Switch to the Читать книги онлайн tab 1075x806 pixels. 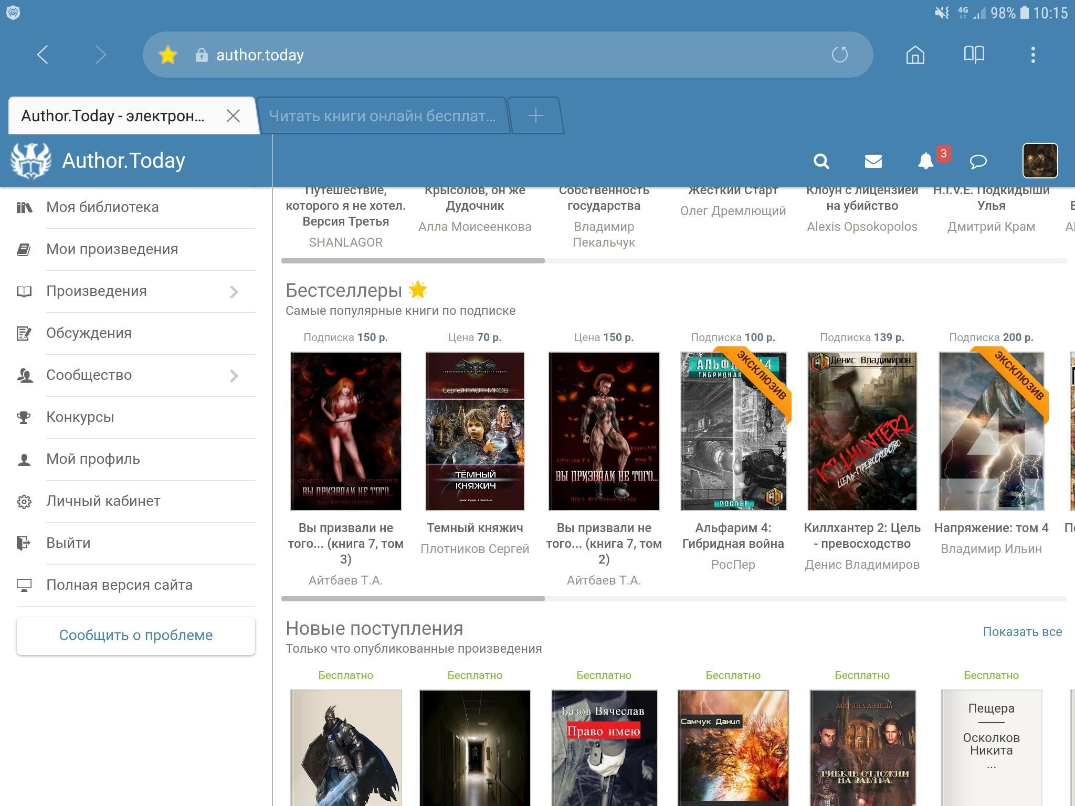[x=382, y=116]
